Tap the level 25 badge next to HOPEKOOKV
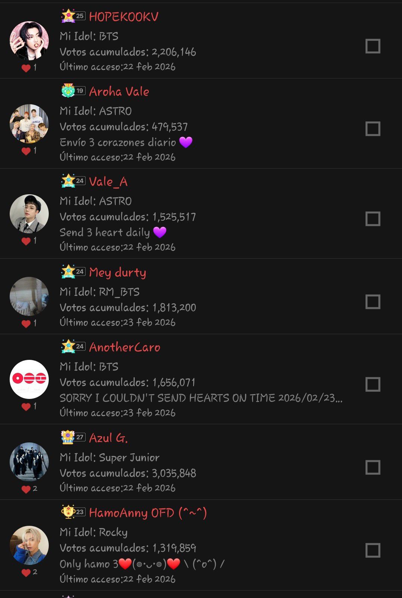Screen dimensions: 402x598 (73, 16)
